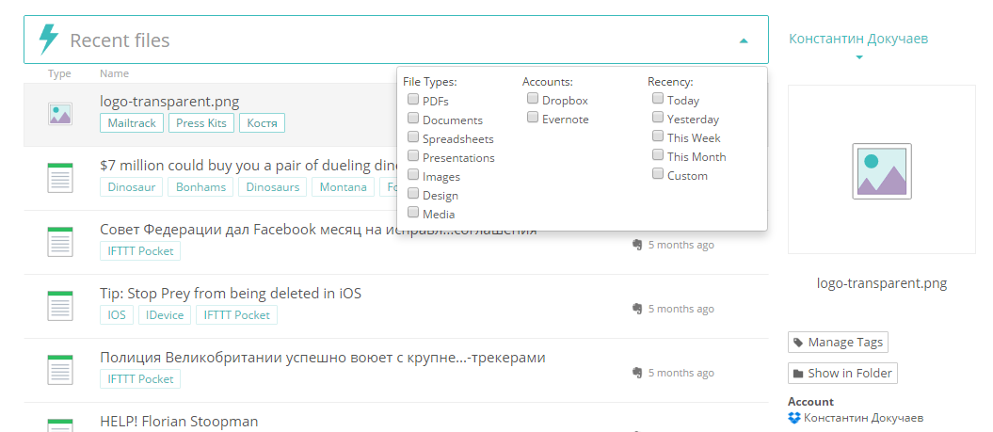
Task: Click the Show in Folder button
Action: pos(842,373)
